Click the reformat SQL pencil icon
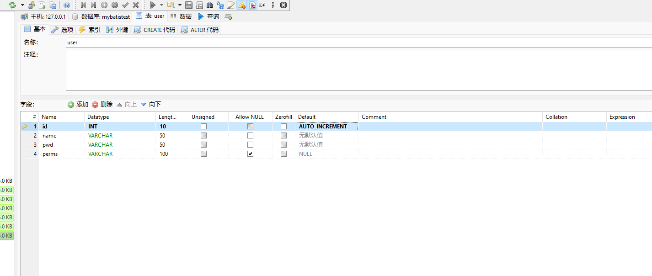This screenshot has height=276, width=652. click(x=231, y=5)
